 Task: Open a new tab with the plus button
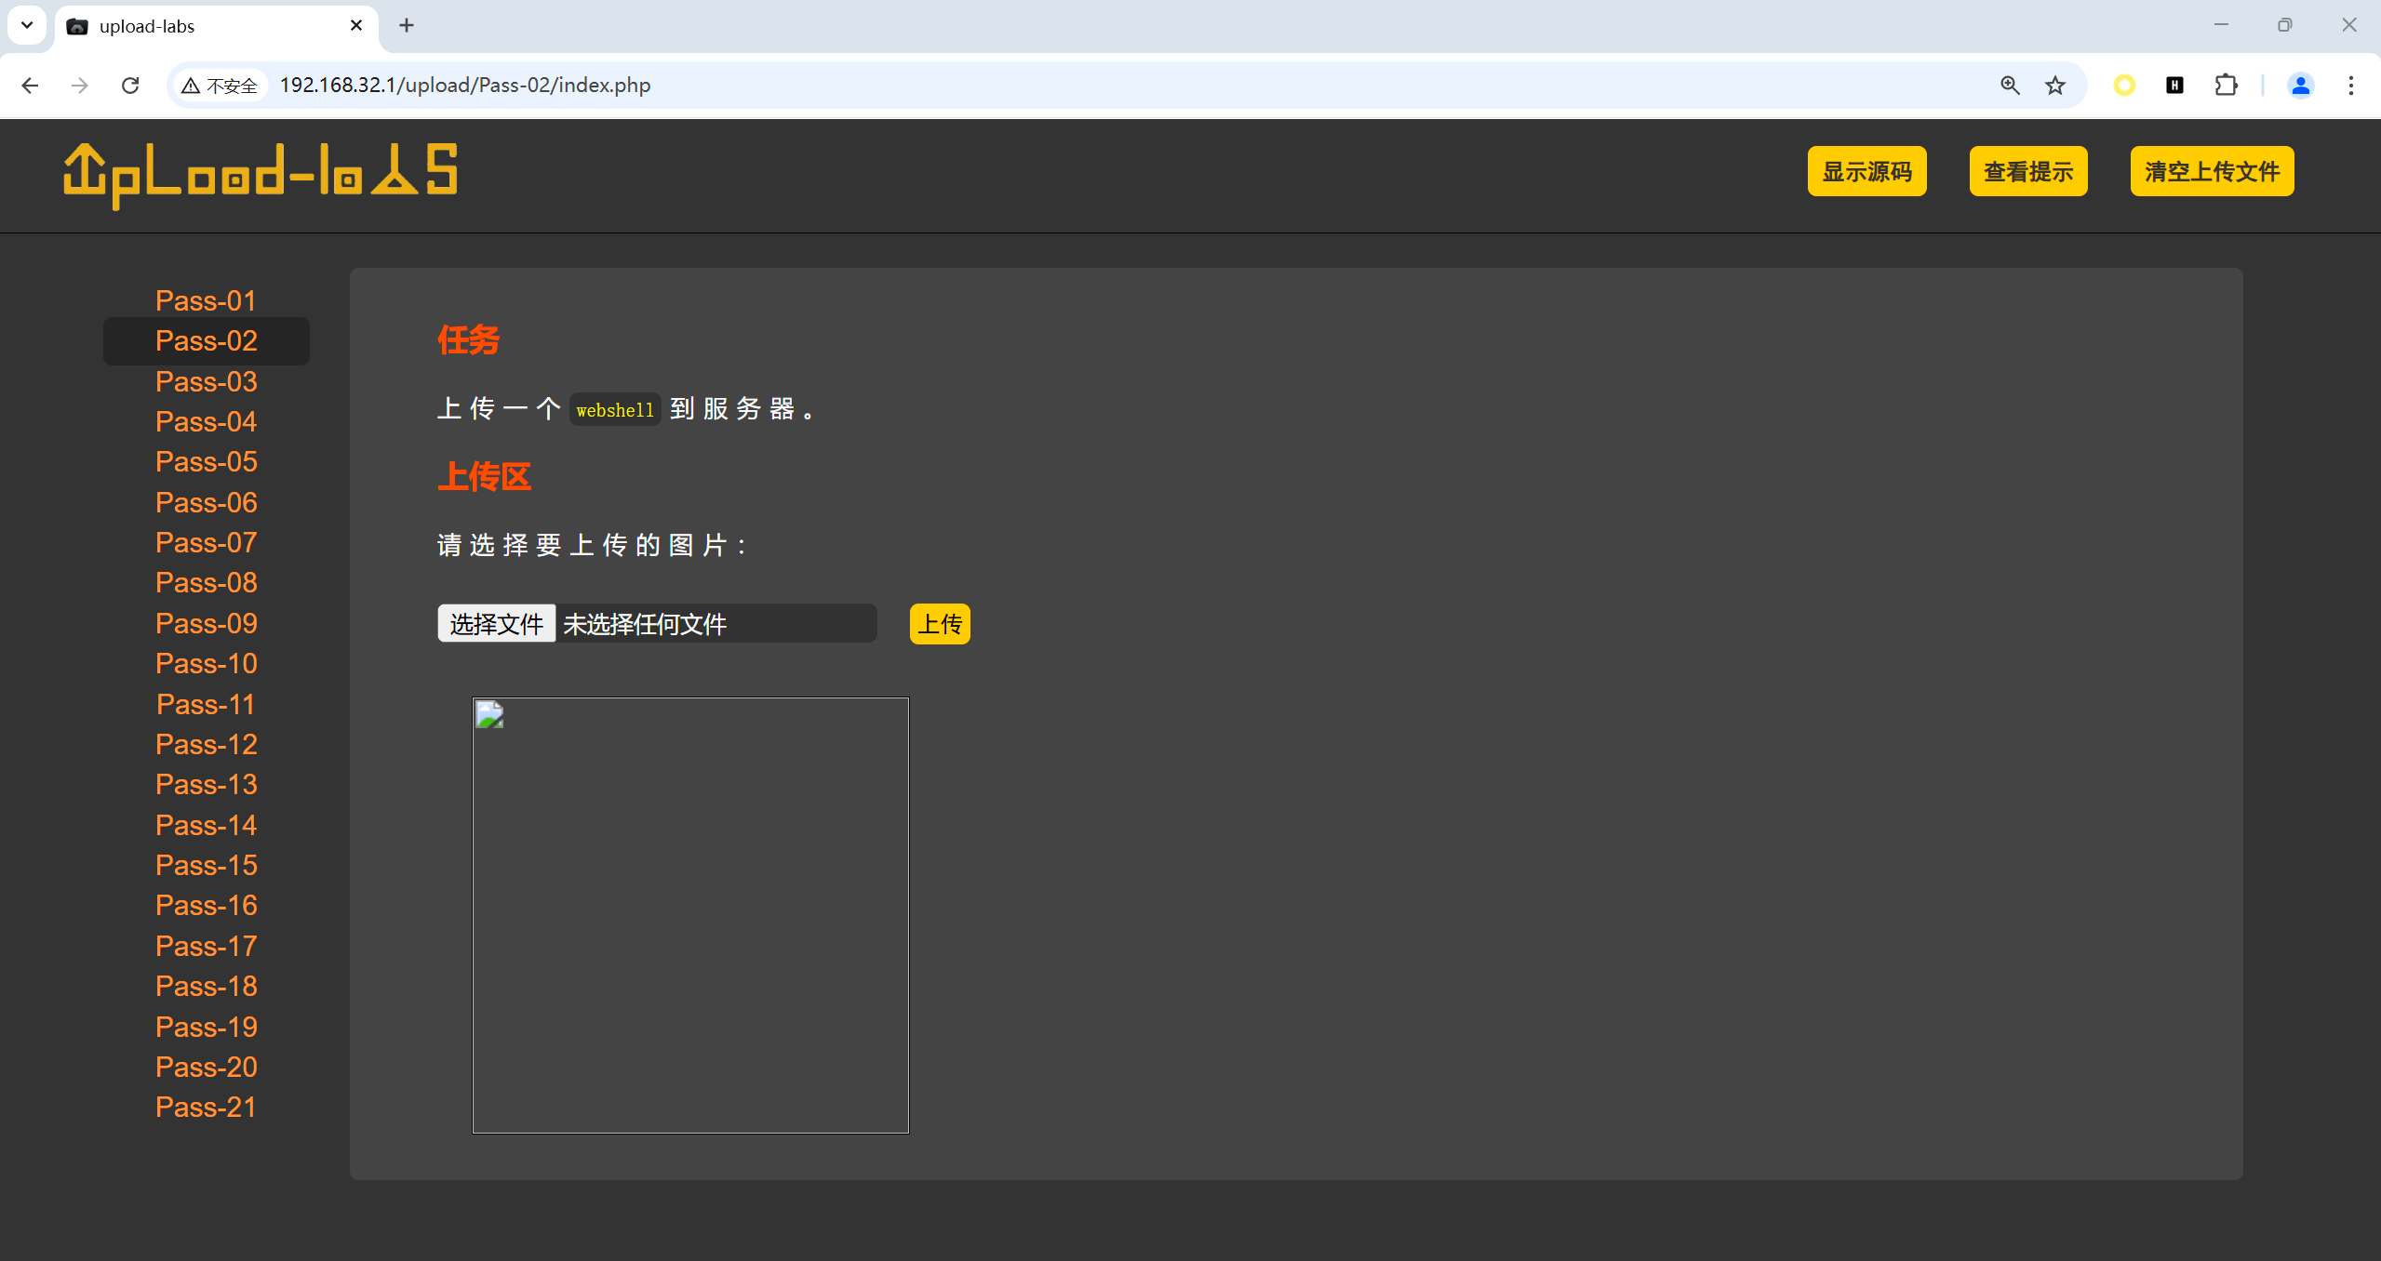(x=407, y=25)
